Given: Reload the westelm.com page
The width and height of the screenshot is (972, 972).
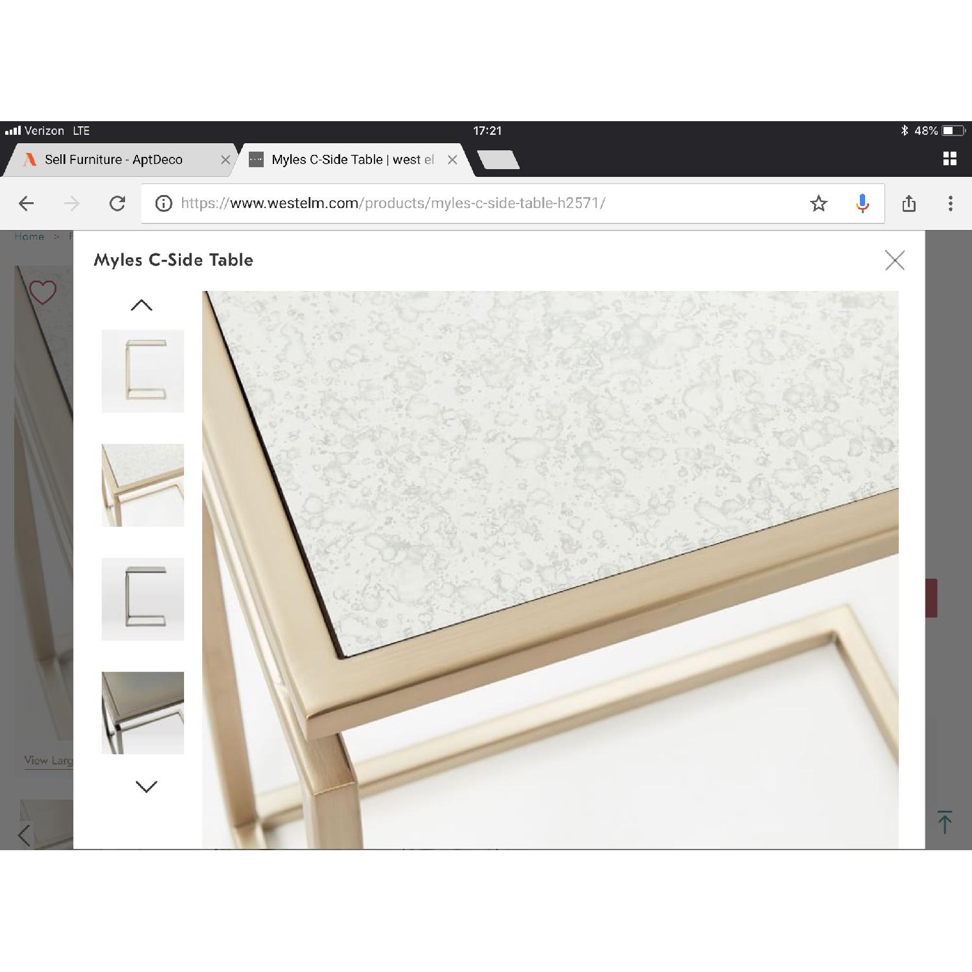Looking at the screenshot, I should [117, 203].
